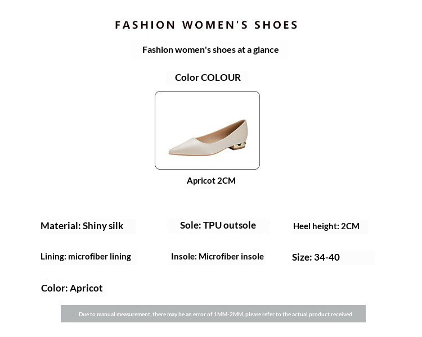
Task: Click the word 'Color' above the shoe
Action: pyautogui.click(x=187, y=78)
